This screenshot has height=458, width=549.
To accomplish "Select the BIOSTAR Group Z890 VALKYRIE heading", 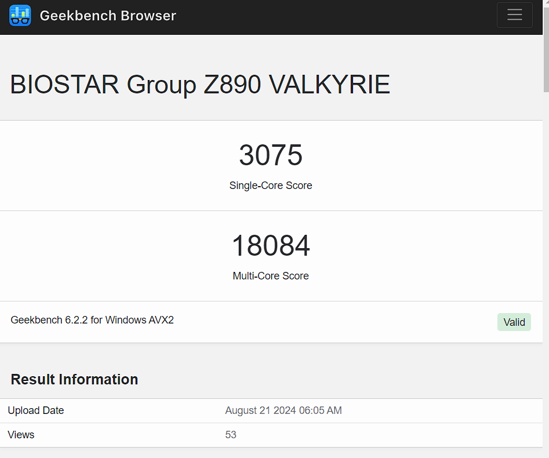I will [x=200, y=85].
